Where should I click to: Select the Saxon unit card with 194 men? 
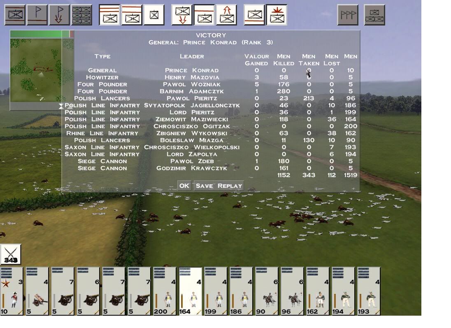pyautogui.click(x=343, y=291)
